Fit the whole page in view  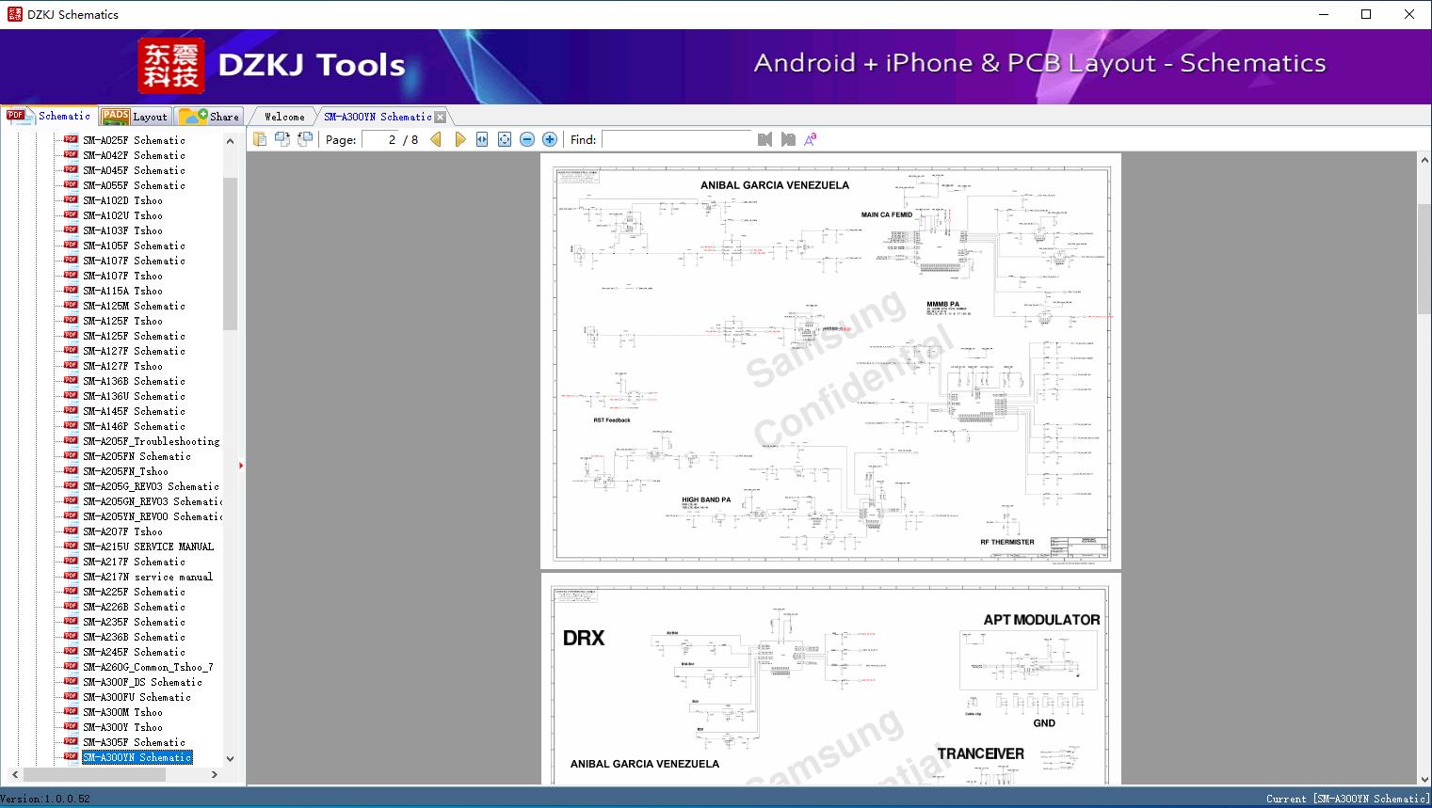click(505, 139)
